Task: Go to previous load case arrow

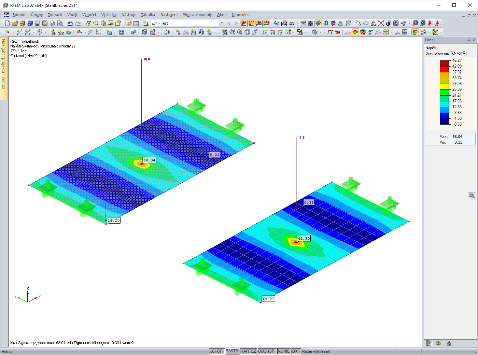Action: tap(229, 23)
